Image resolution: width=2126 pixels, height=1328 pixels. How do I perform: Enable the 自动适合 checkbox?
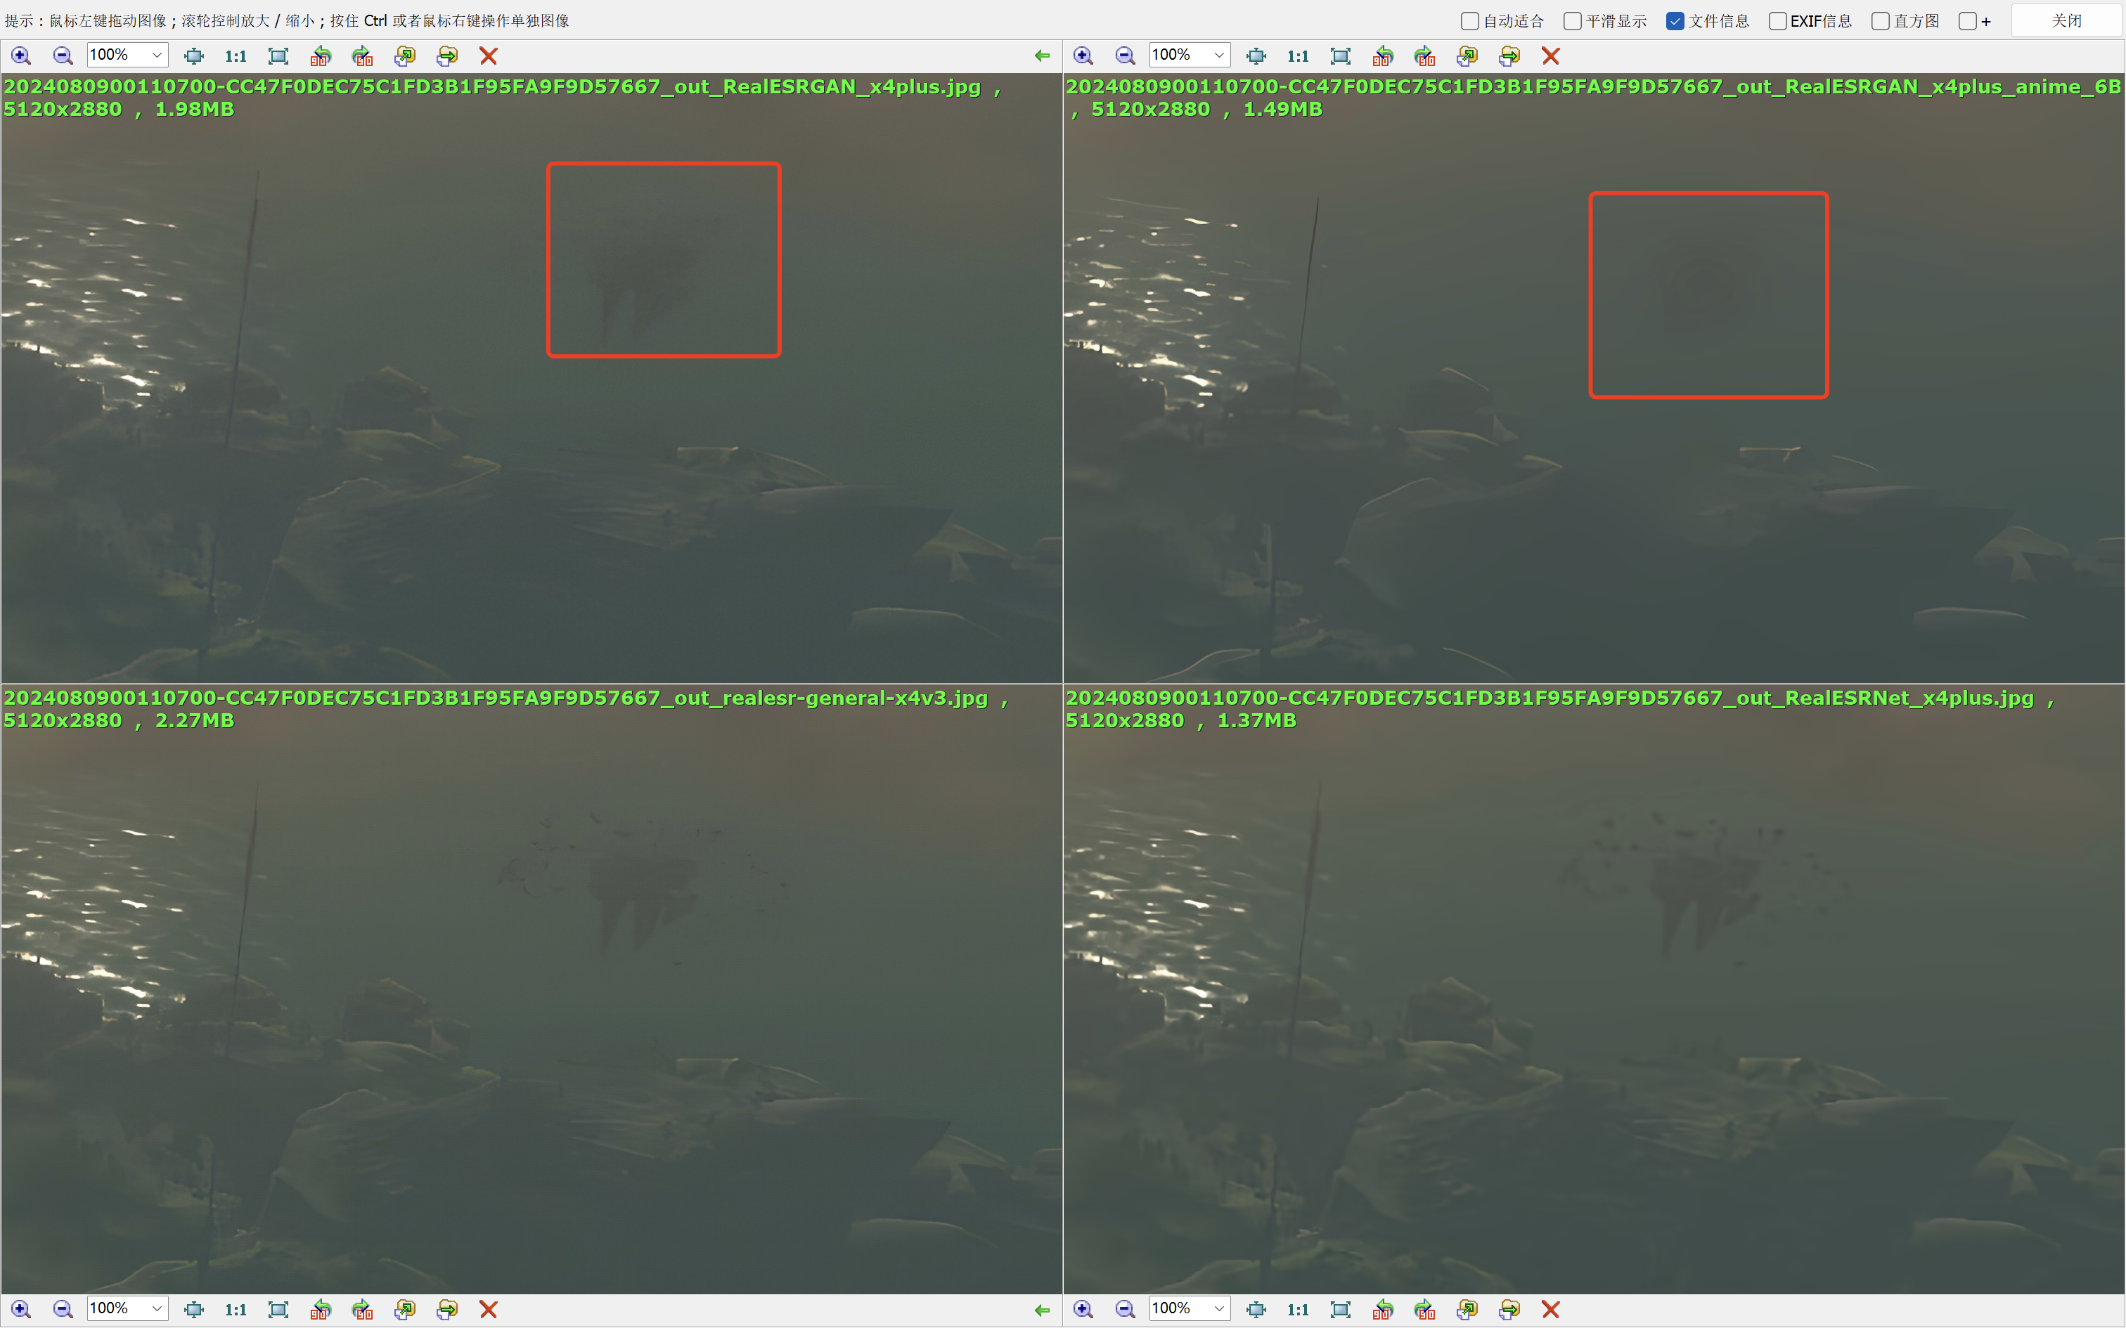pos(1470,21)
